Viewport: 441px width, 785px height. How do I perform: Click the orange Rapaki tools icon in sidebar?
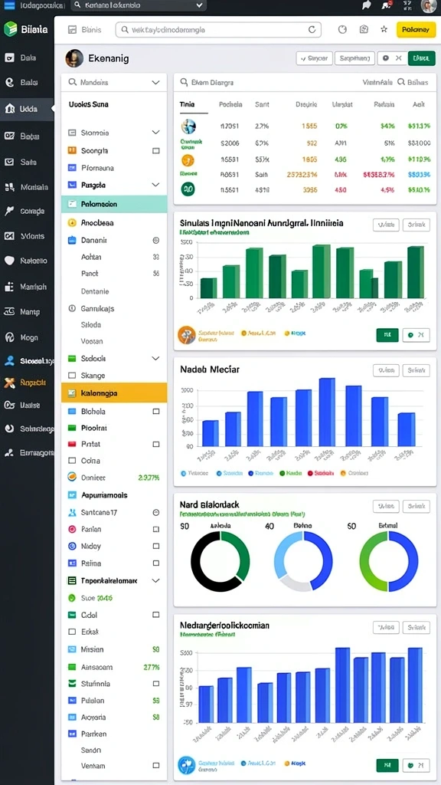pos(9,383)
